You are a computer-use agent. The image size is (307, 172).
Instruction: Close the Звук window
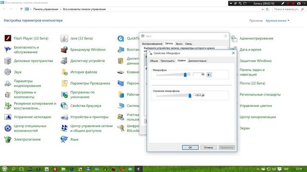click(x=225, y=36)
